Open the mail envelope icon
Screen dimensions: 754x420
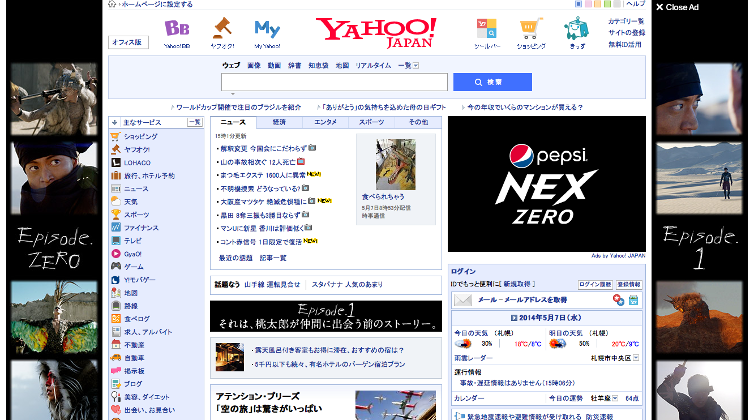point(463,300)
